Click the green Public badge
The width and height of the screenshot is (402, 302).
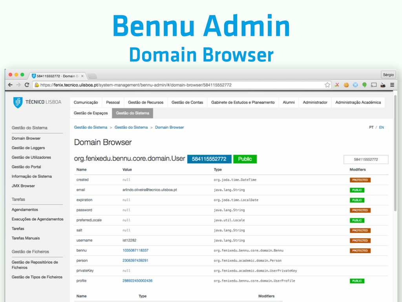(245, 159)
